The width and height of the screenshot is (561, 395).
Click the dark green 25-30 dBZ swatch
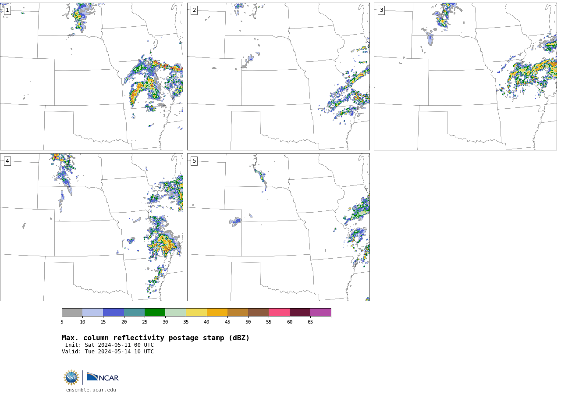coord(155,312)
